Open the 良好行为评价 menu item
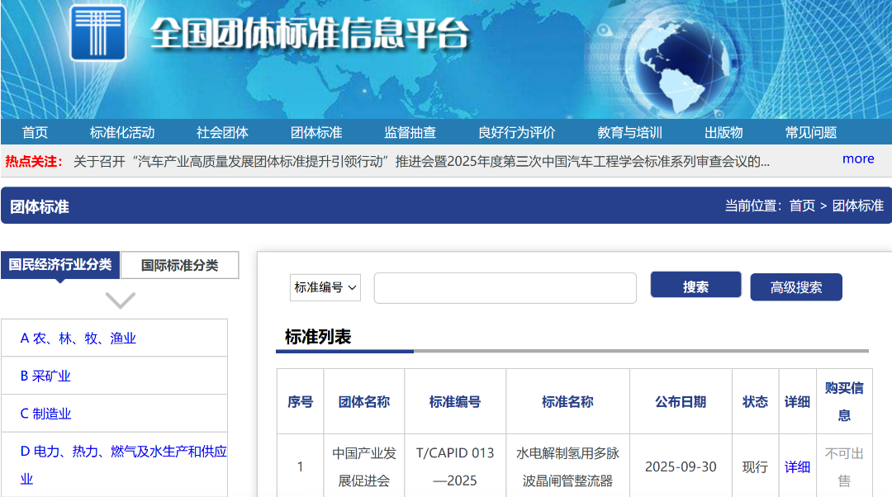This screenshot has width=892, height=497. [x=516, y=131]
